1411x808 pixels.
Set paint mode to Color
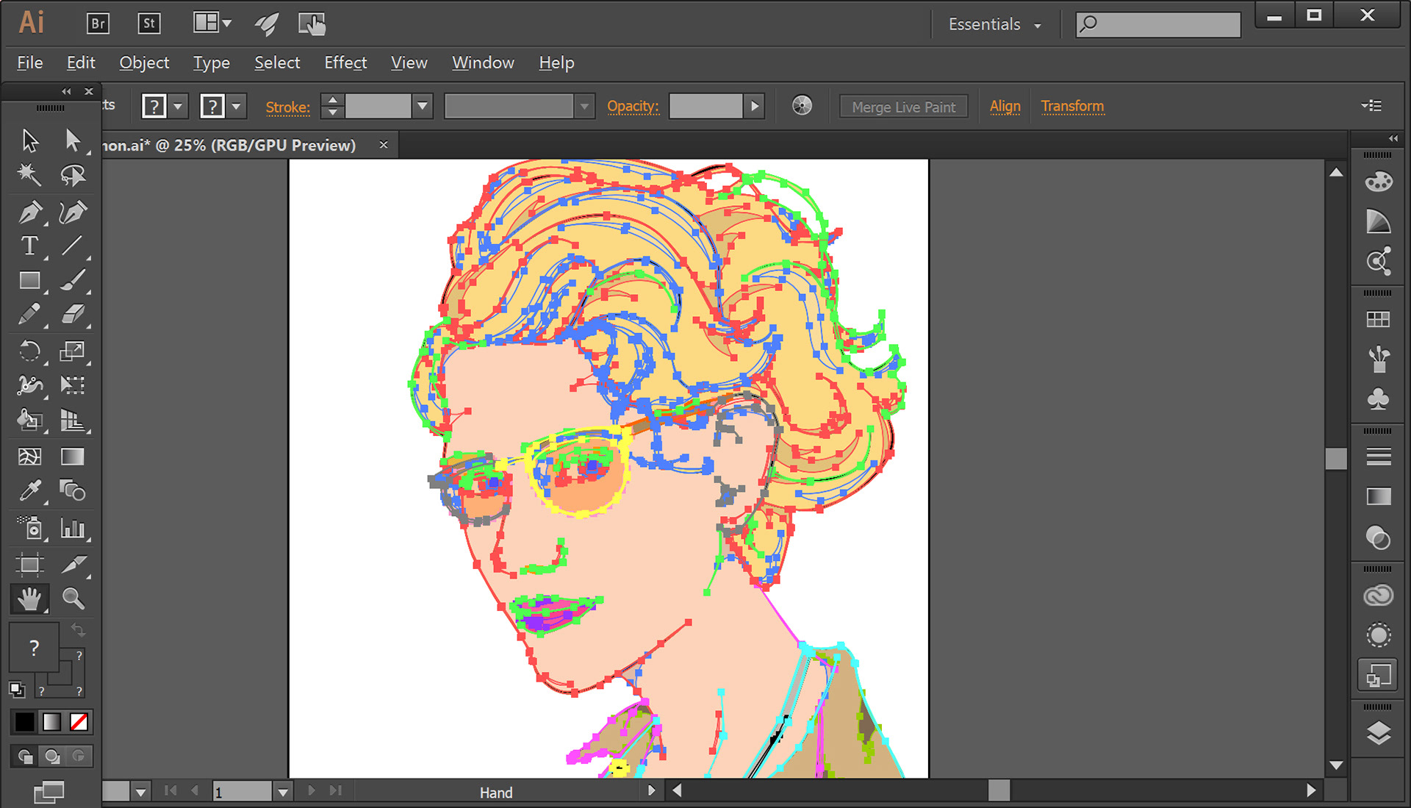(x=24, y=722)
